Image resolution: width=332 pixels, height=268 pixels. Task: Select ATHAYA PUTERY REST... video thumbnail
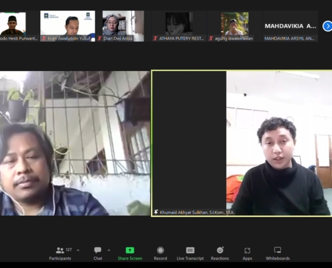coord(179,26)
